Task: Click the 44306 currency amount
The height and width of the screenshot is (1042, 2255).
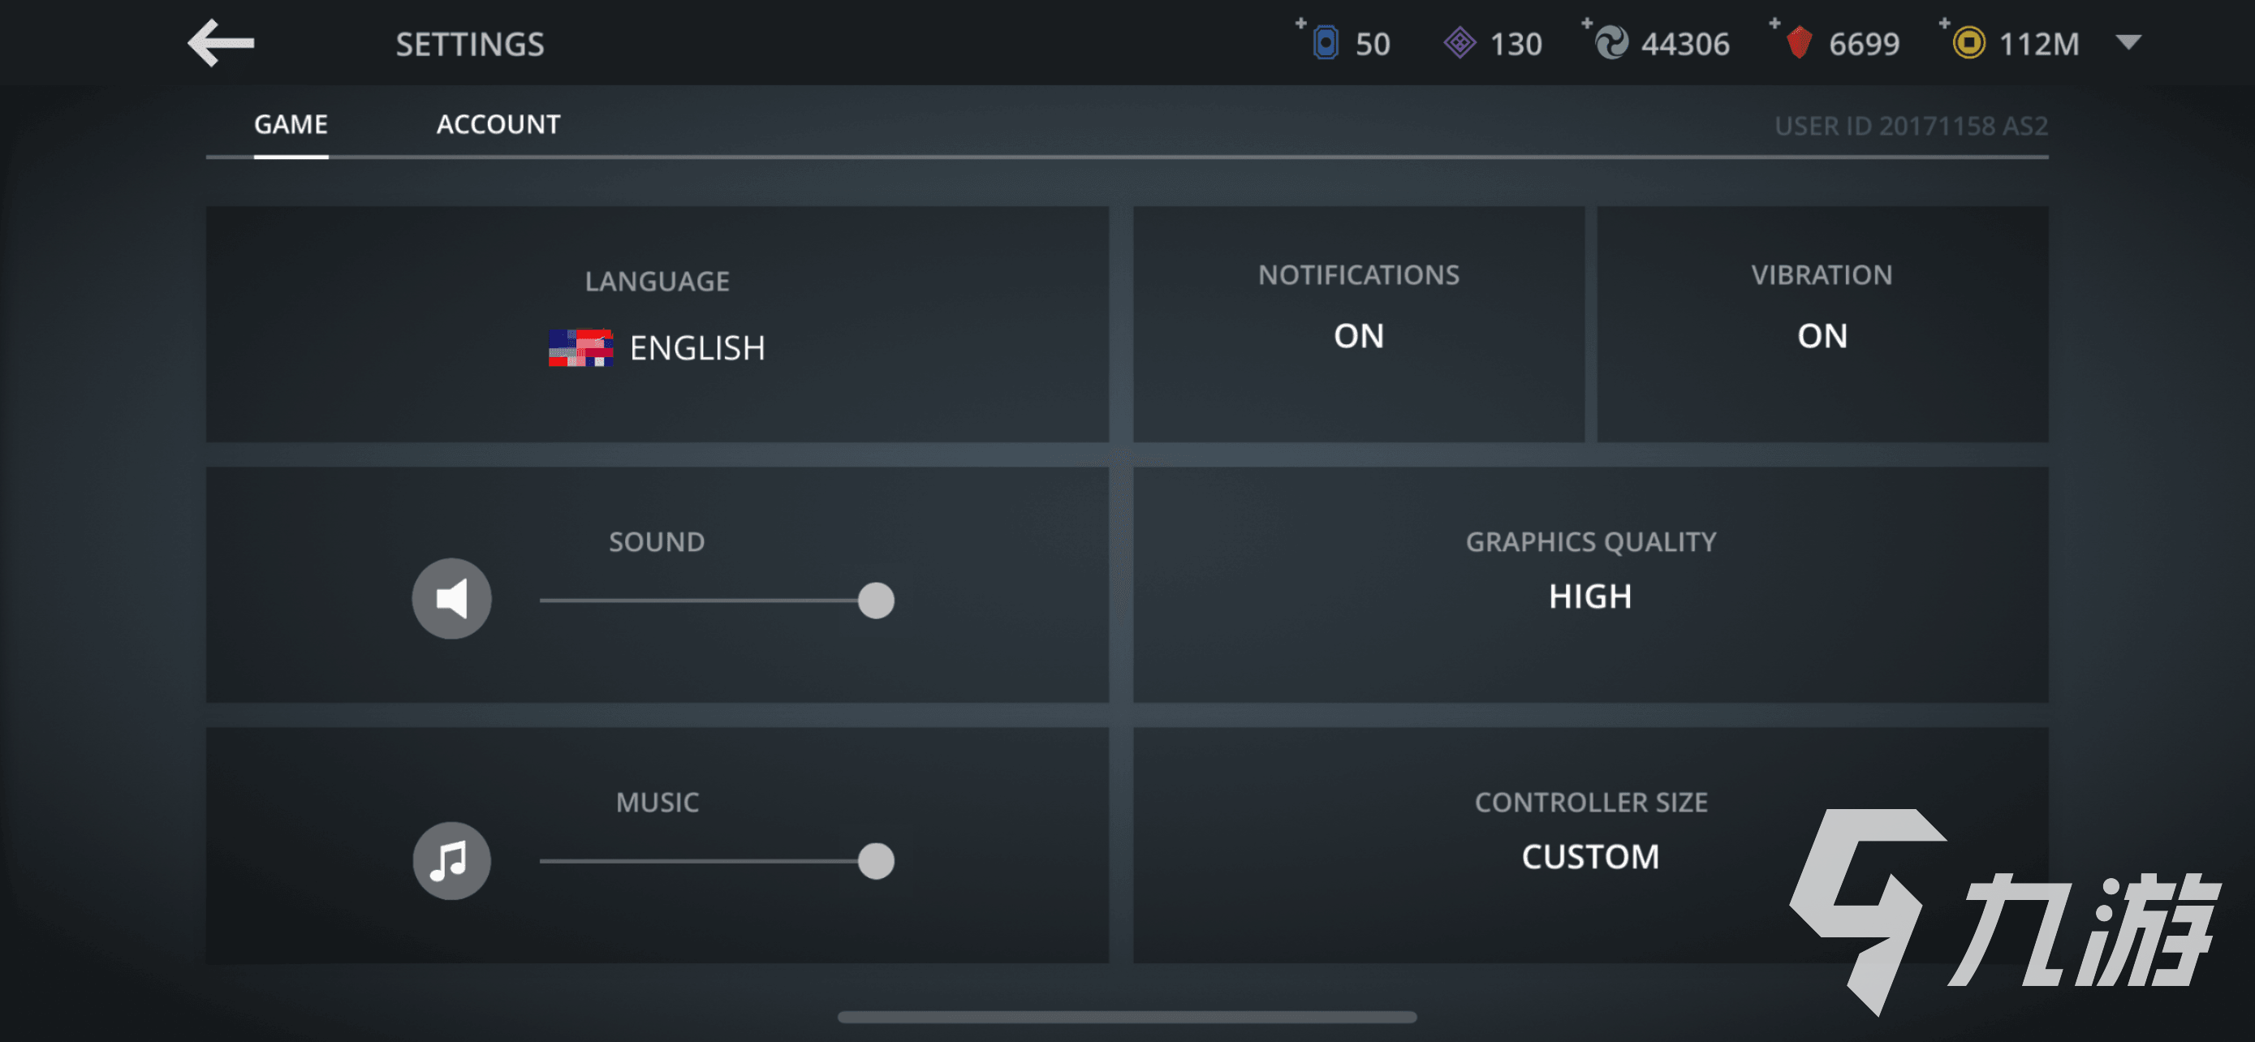Action: 1685,44
